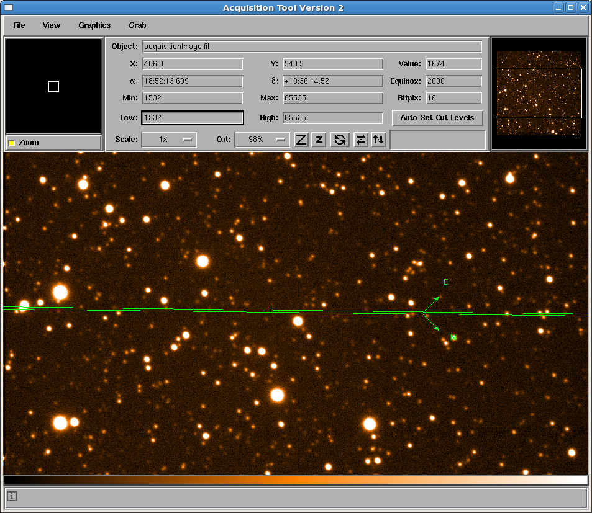Open the Scale 1x dropdown
Image resolution: width=592 pixels, height=513 pixels.
click(169, 140)
